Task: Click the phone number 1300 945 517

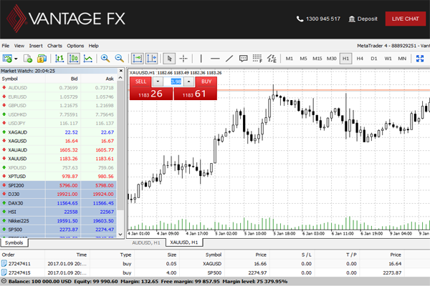Action: coord(318,19)
